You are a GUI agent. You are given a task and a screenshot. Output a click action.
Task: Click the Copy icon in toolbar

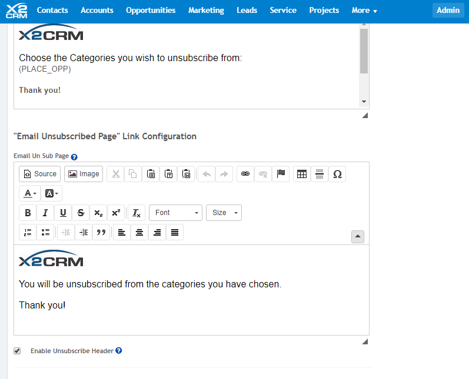(x=133, y=174)
